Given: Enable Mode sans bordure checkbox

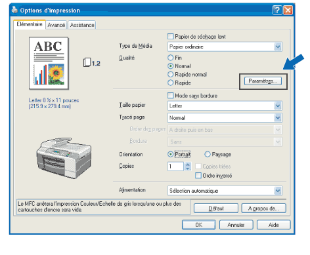Looking at the screenshot, I should pos(170,96).
